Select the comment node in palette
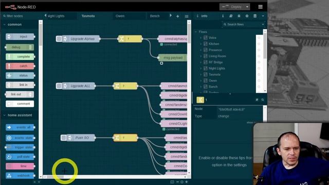The height and width of the screenshot is (185, 329). coord(20,104)
